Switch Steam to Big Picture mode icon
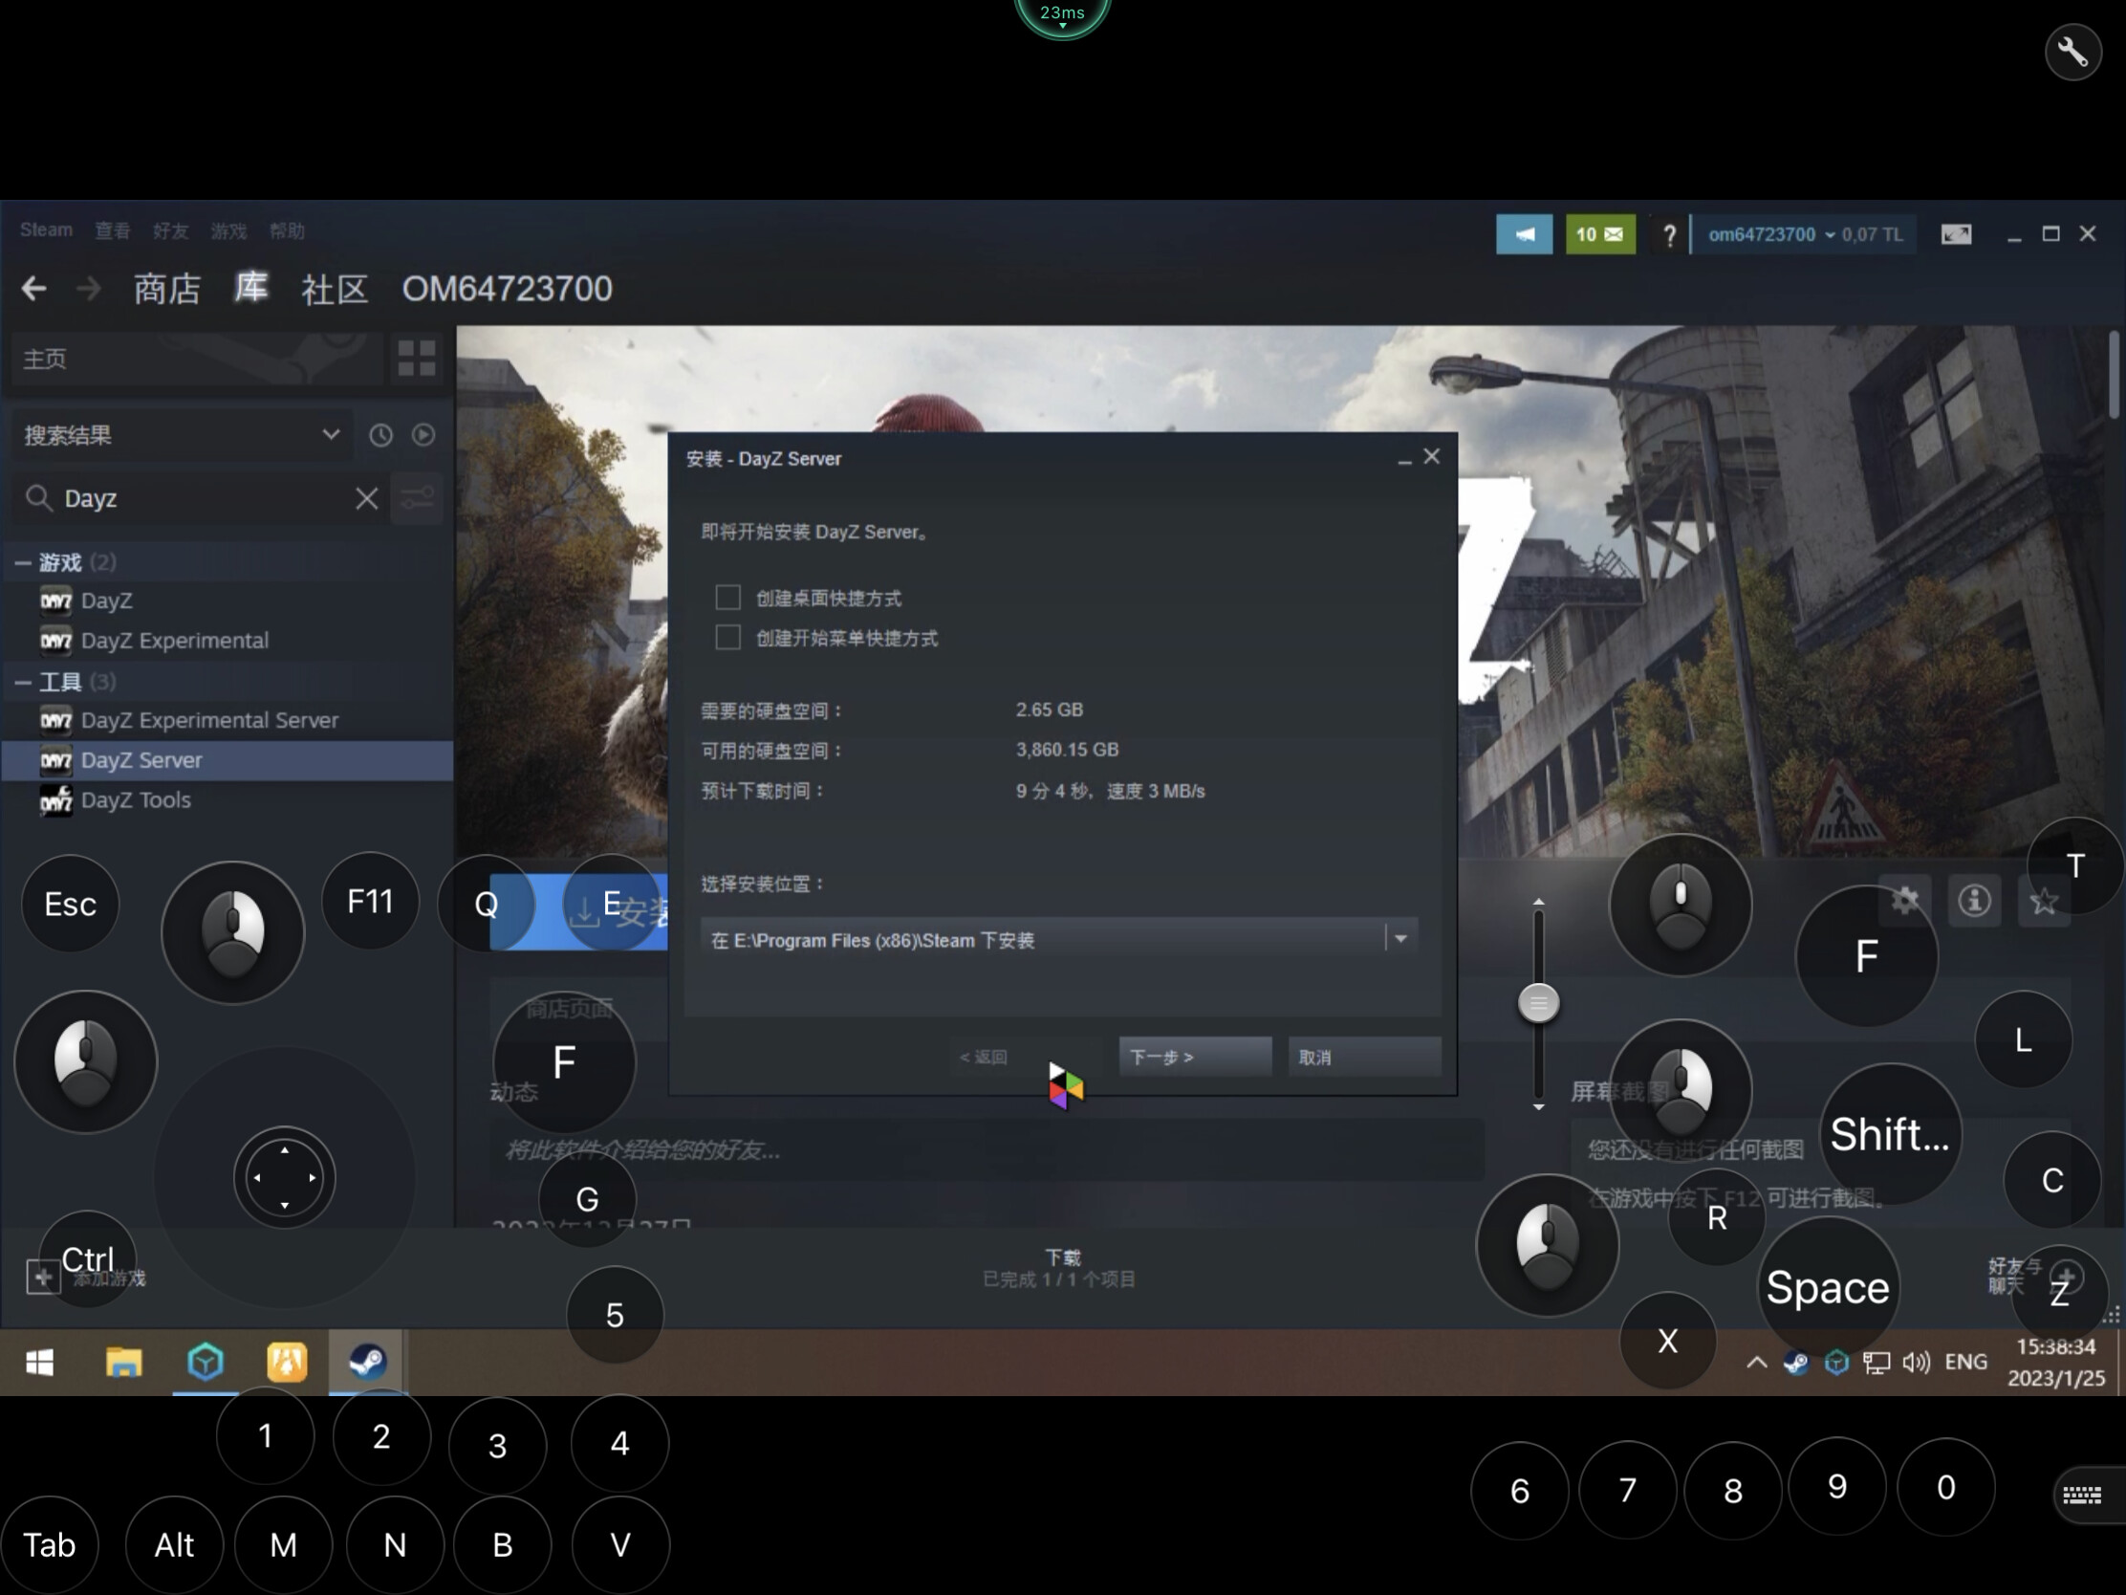Image resolution: width=2126 pixels, height=1595 pixels. pyautogui.click(x=1955, y=234)
